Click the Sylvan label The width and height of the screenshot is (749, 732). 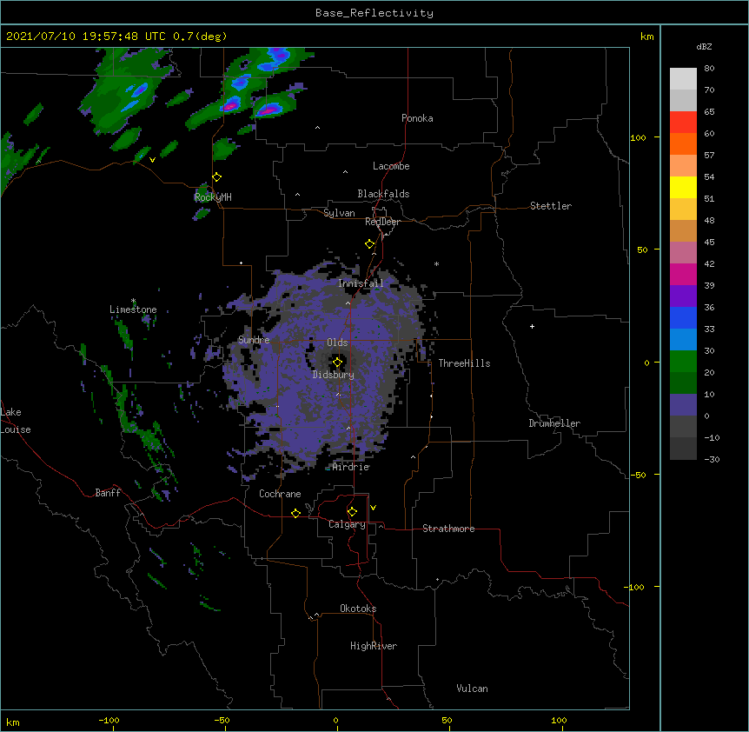point(339,213)
